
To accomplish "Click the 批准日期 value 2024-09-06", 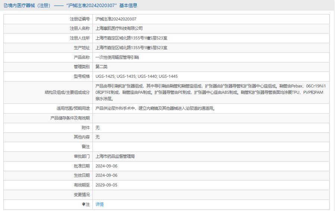I will click(107, 166).
